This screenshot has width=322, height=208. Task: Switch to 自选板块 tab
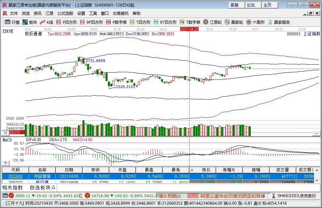(x=42, y=188)
